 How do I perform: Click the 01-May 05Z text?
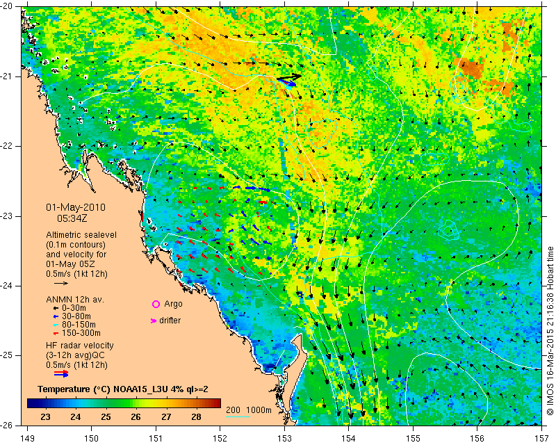click(x=70, y=264)
